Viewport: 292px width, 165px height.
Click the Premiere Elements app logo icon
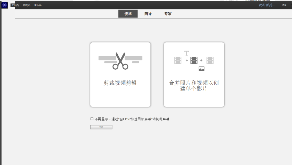pyautogui.click(x=4, y=5)
